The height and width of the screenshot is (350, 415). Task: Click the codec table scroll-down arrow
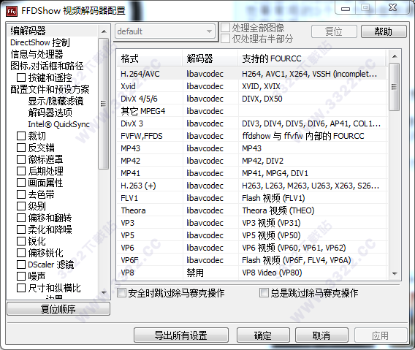[x=395, y=273]
